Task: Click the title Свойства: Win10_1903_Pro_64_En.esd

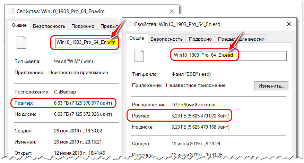Action: point(177,24)
